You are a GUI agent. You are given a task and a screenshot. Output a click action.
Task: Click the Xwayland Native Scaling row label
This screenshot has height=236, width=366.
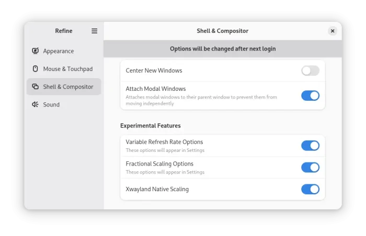(157, 189)
